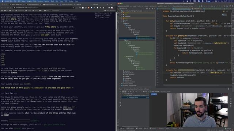Open the Help menu
234x131 pixels.
click(x=76, y=1)
